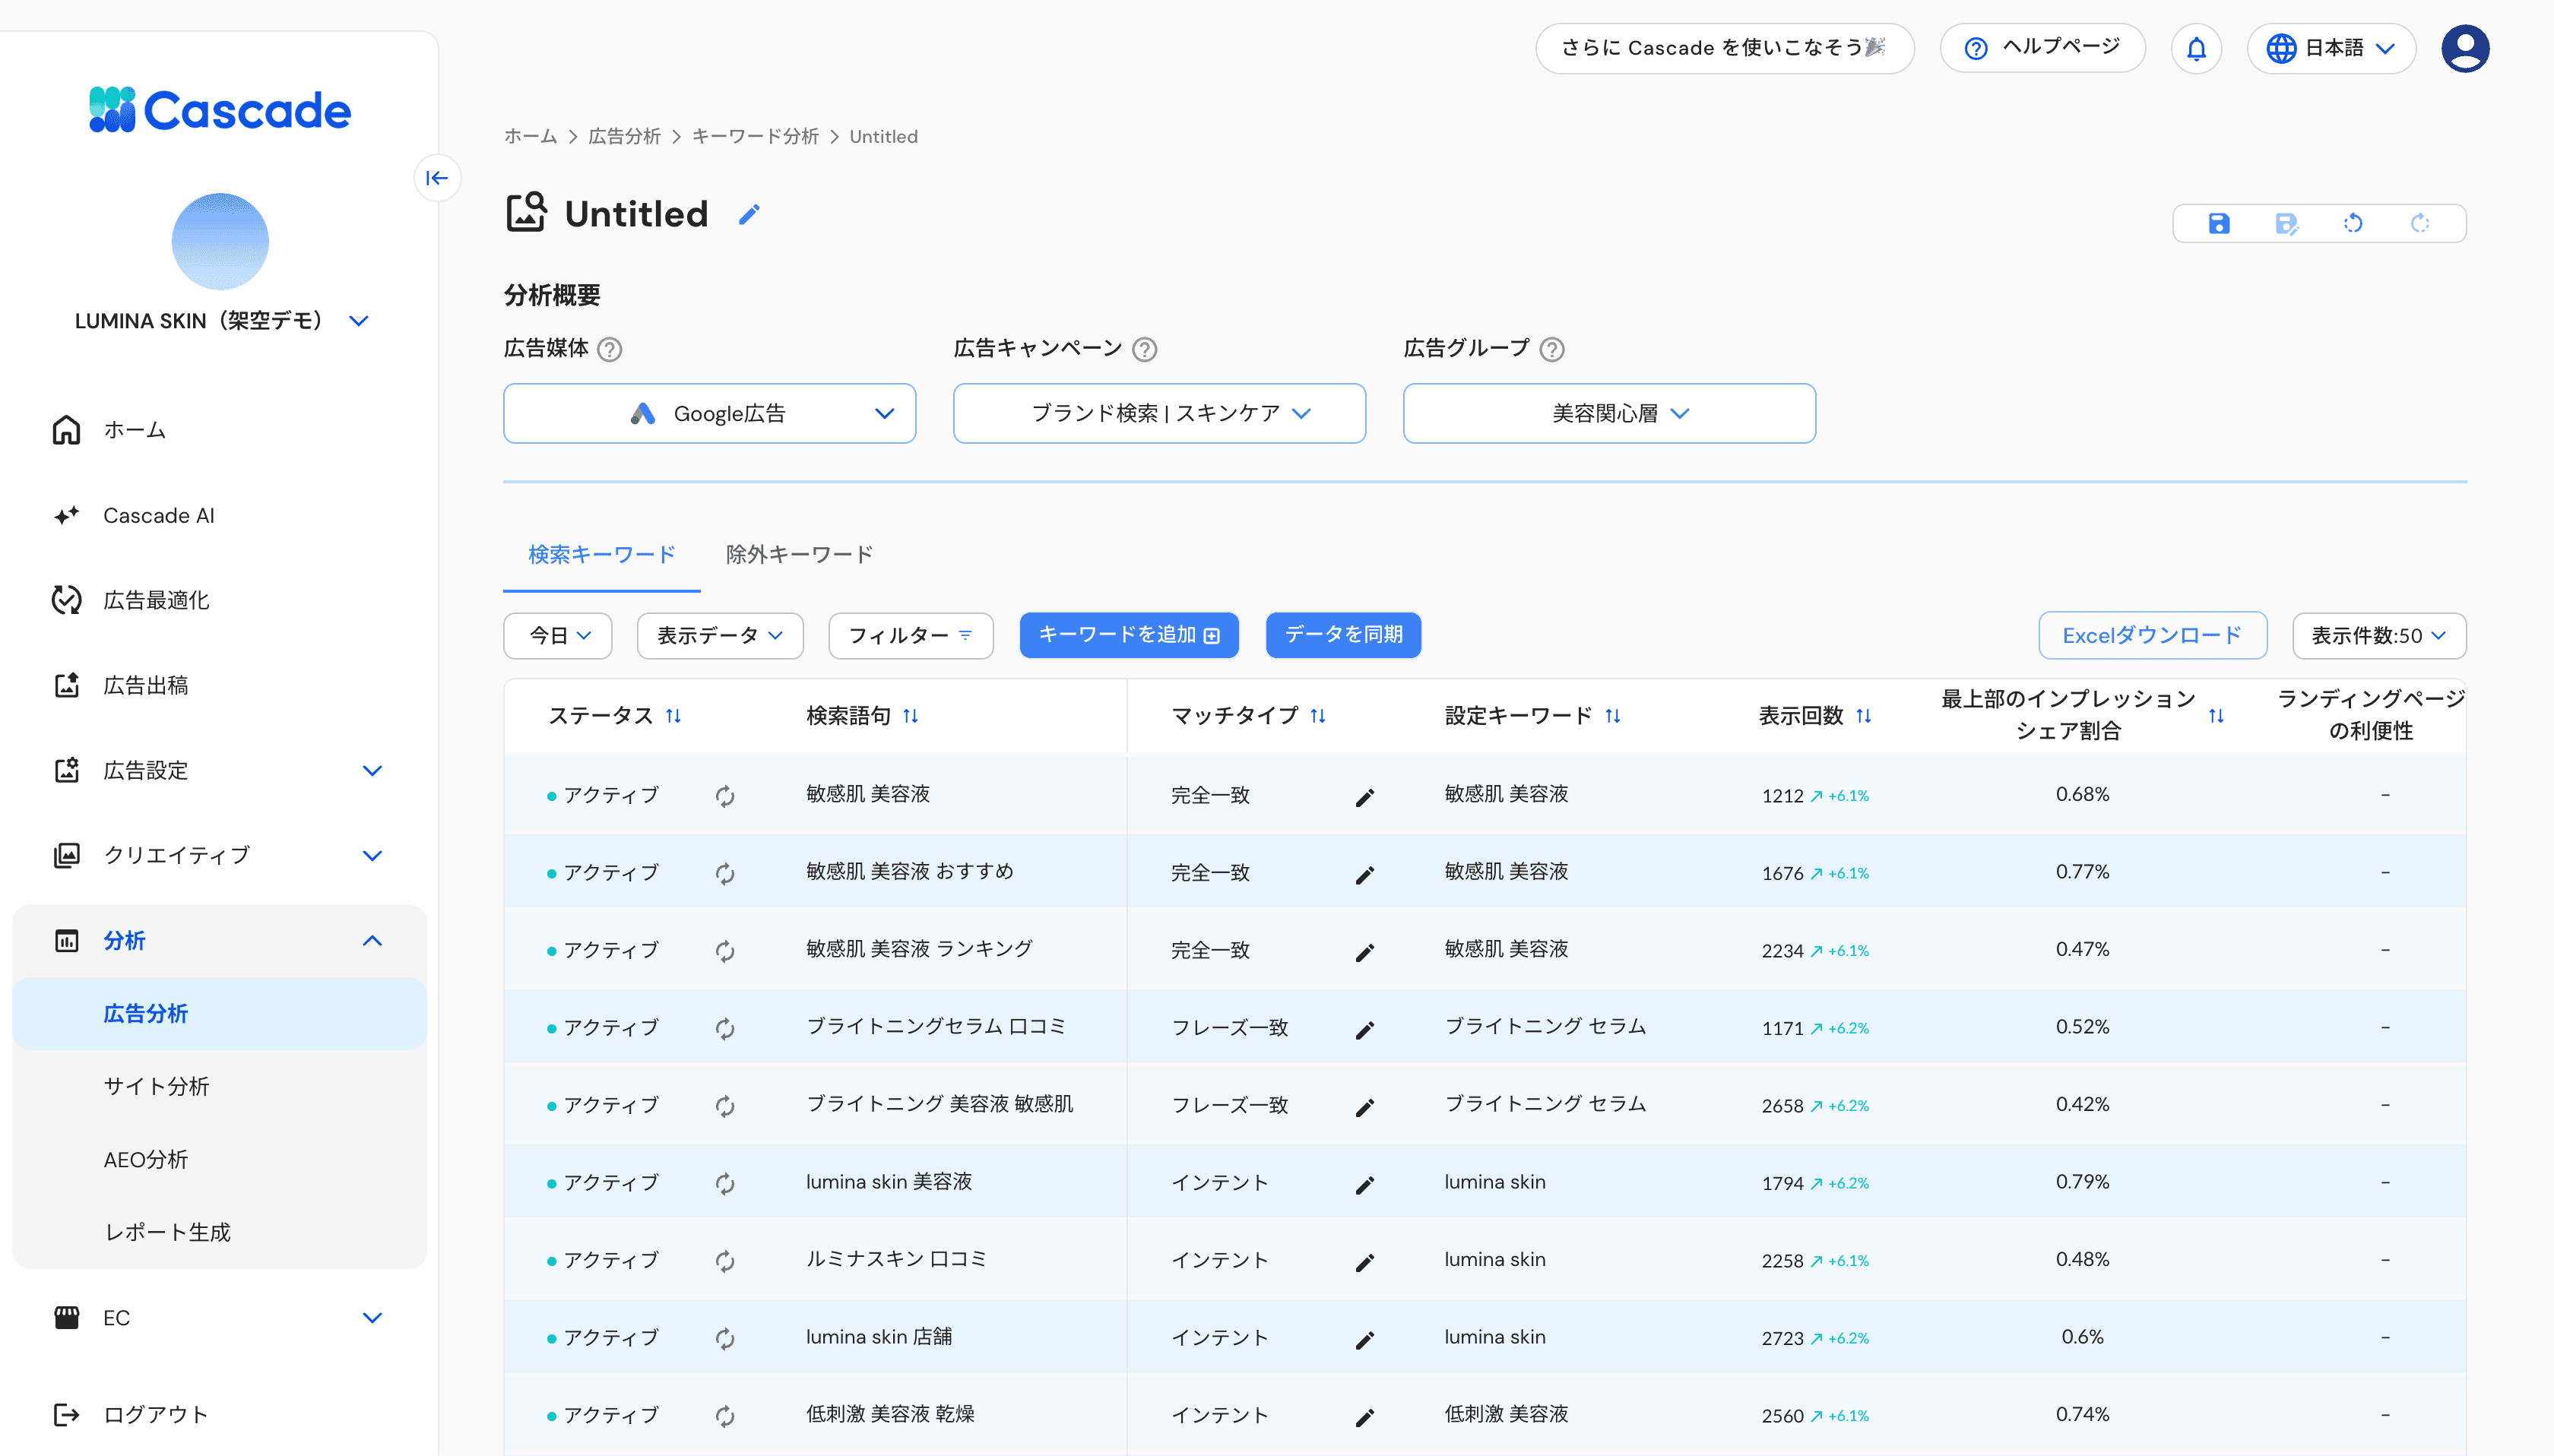Click the save-as icon in toolbar

tap(2286, 223)
